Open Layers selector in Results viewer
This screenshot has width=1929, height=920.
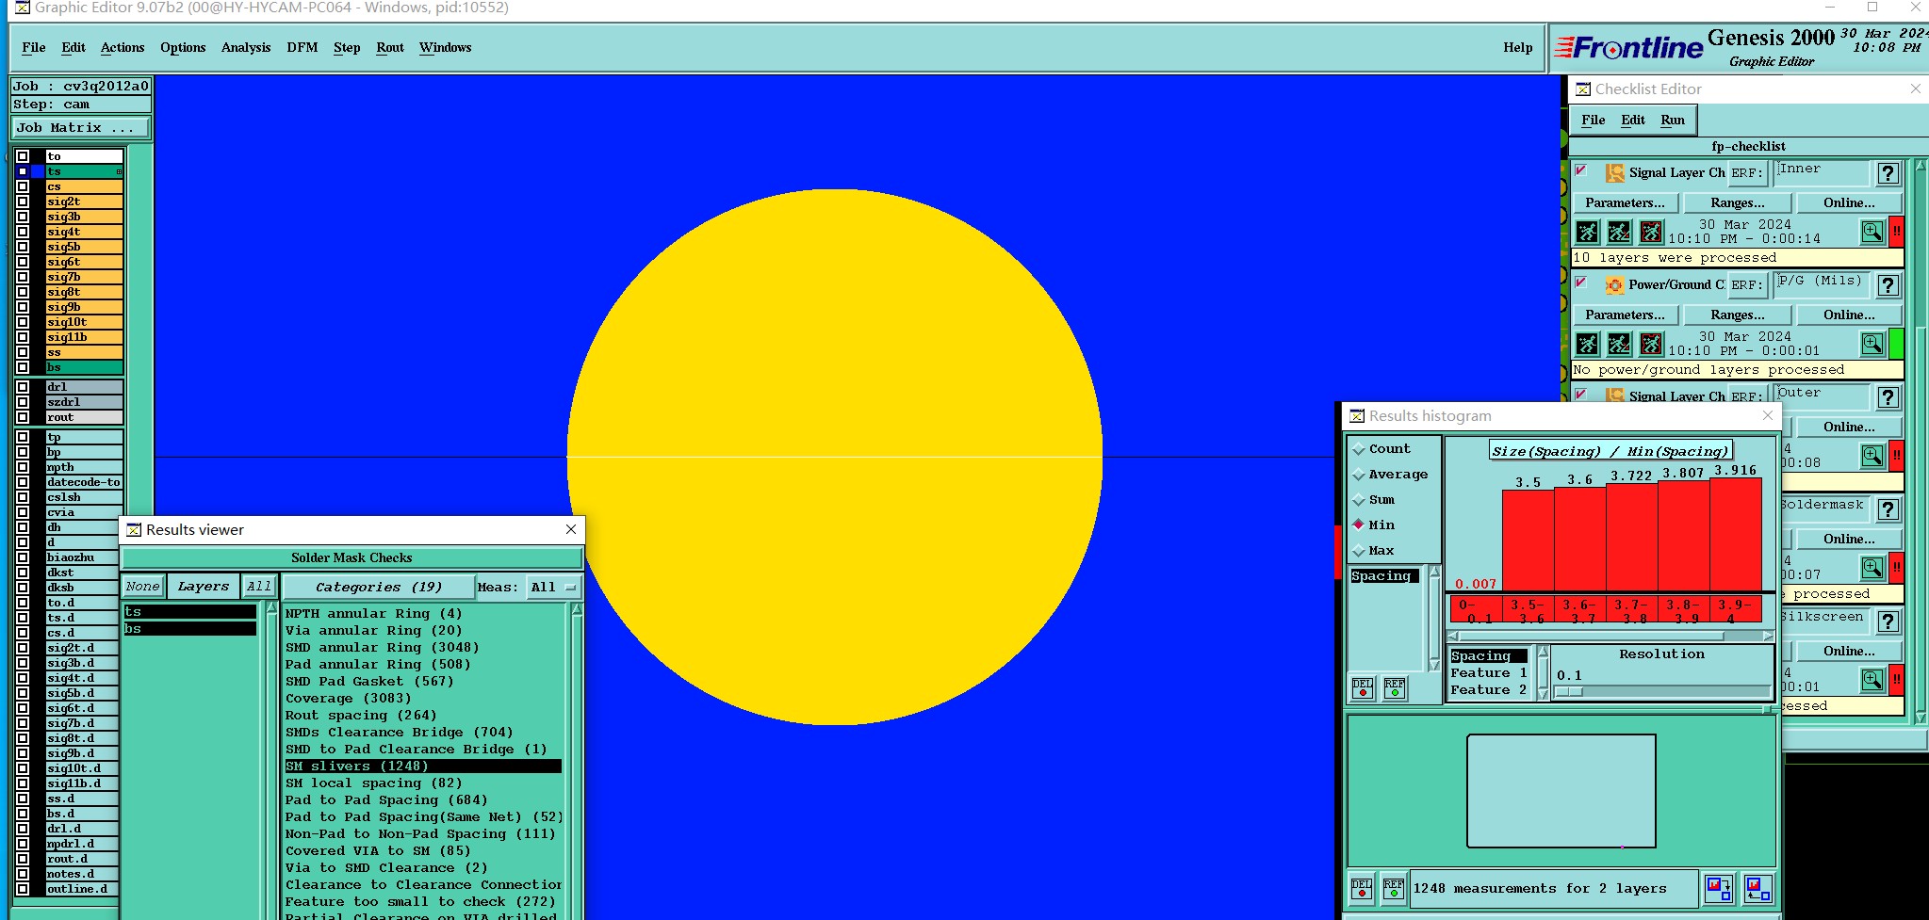tap(204, 587)
